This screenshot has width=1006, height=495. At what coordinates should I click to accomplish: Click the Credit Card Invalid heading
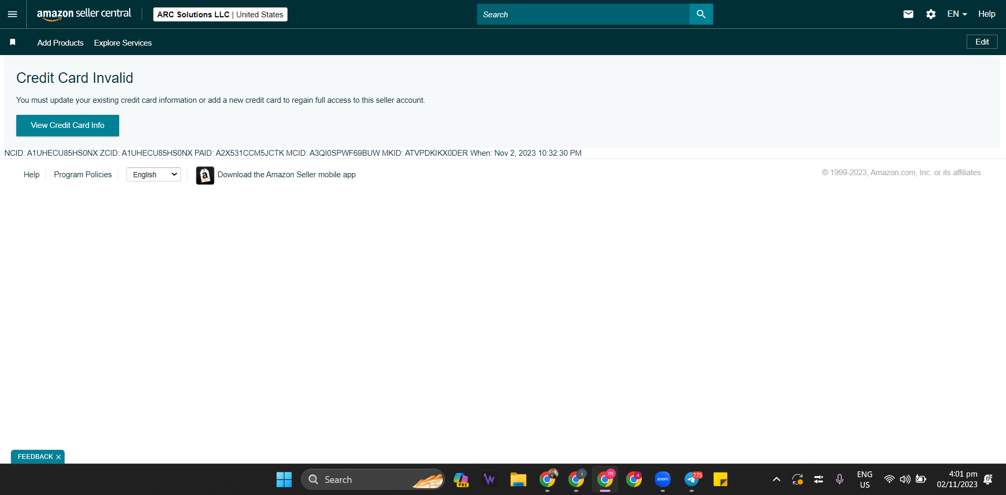(75, 78)
